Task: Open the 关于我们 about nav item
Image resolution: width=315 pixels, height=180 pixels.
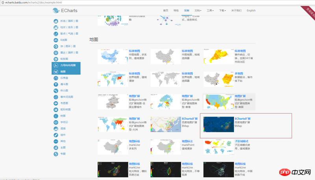Action: point(236,11)
